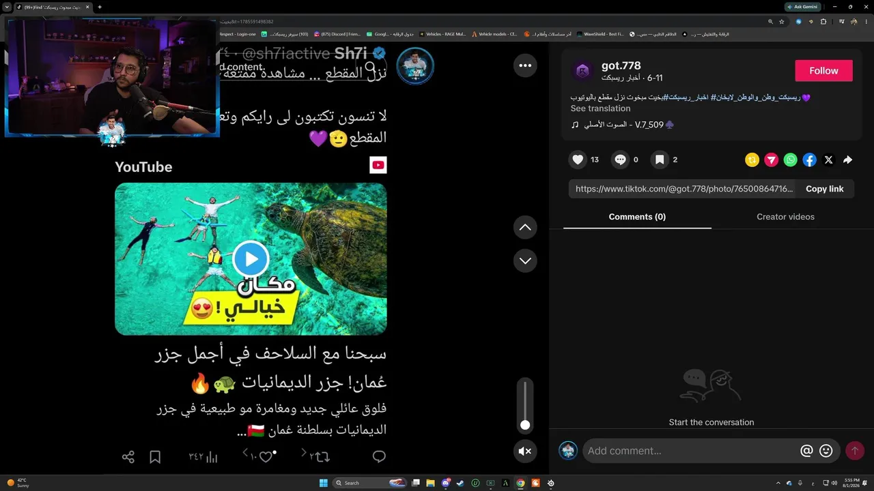
Task: Adjust the vertical volume slider
Action: click(525, 406)
